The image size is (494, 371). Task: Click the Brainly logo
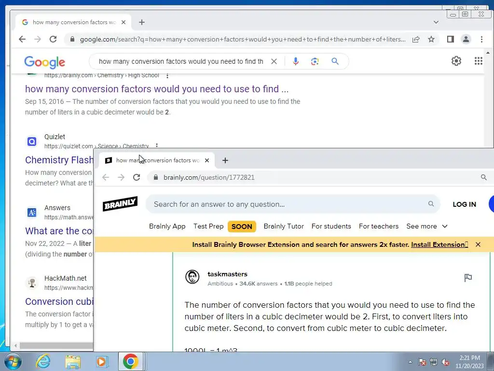pyautogui.click(x=120, y=204)
